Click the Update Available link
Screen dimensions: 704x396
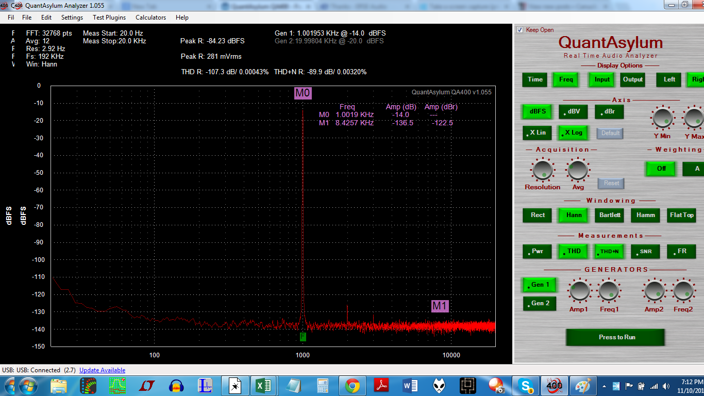coord(102,370)
